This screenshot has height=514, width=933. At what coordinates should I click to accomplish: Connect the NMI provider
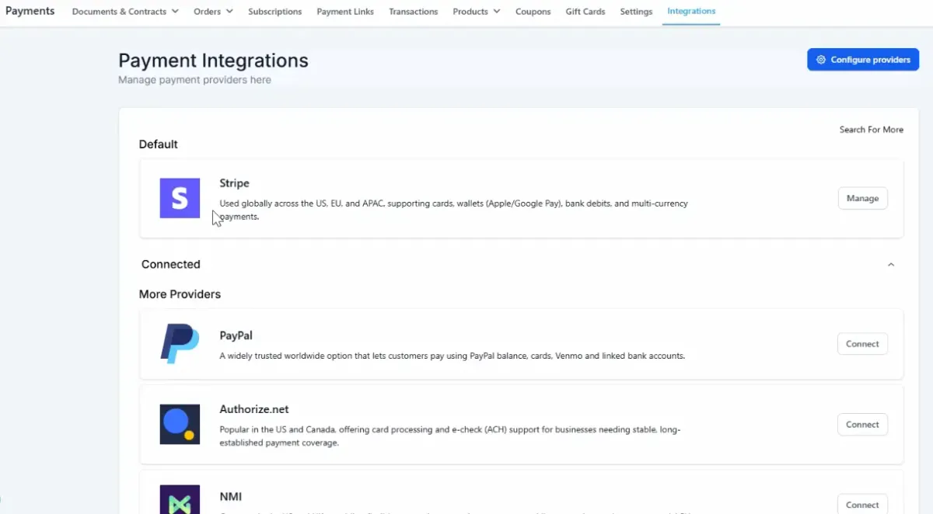[862, 505]
